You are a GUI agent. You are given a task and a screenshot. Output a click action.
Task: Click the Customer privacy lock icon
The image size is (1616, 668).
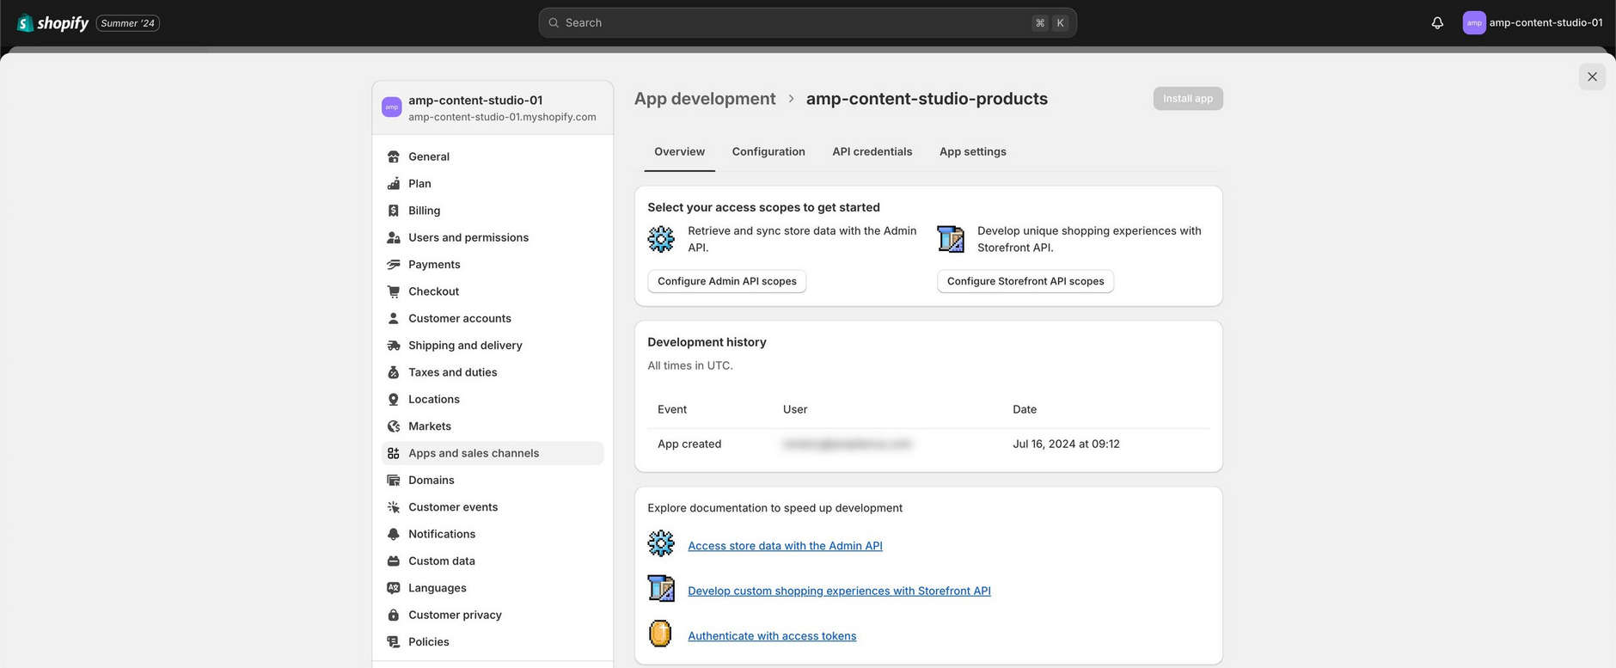click(394, 615)
